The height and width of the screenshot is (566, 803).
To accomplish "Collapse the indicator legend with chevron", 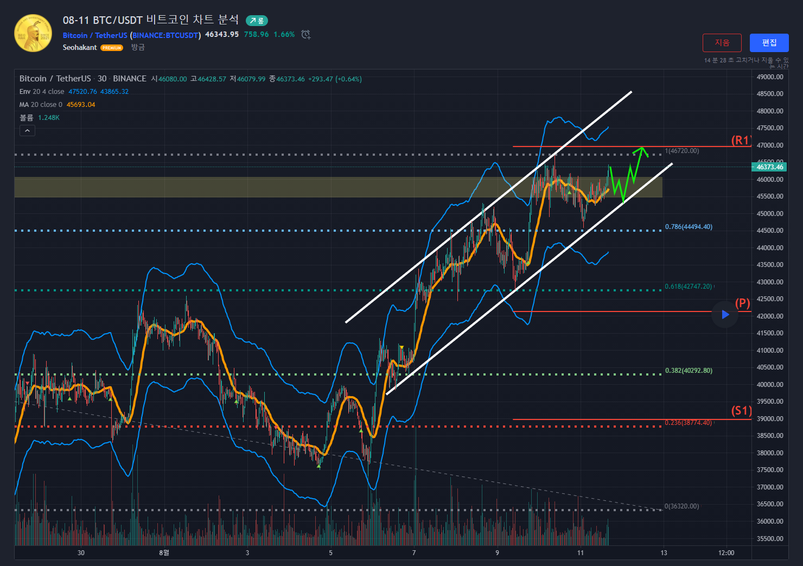I will pyautogui.click(x=27, y=131).
